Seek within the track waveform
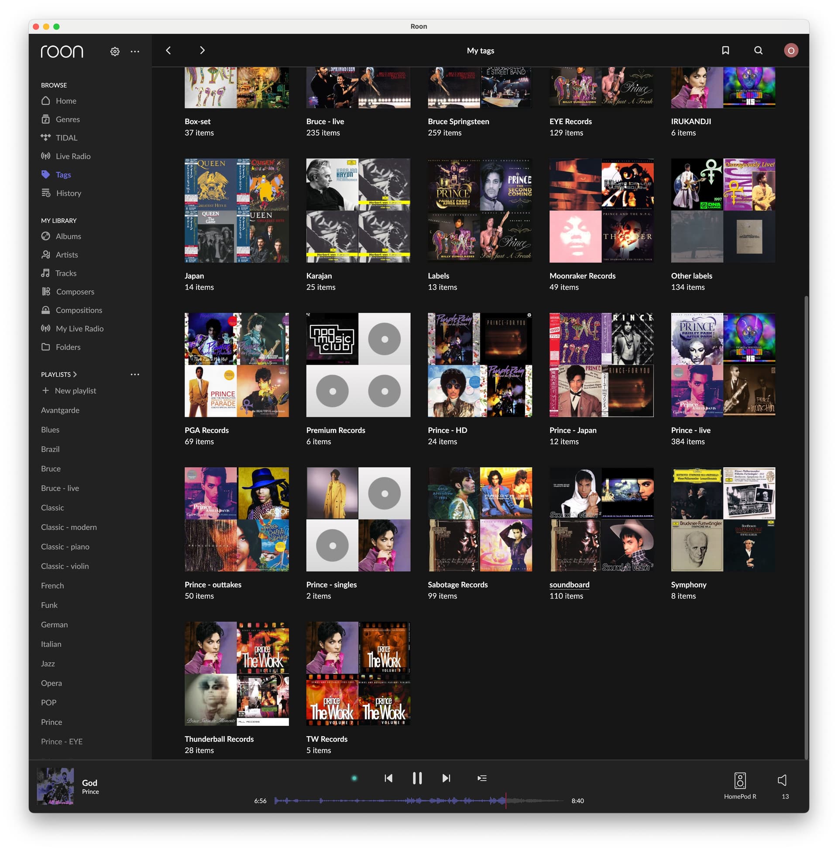The image size is (838, 851). [x=419, y=800]
